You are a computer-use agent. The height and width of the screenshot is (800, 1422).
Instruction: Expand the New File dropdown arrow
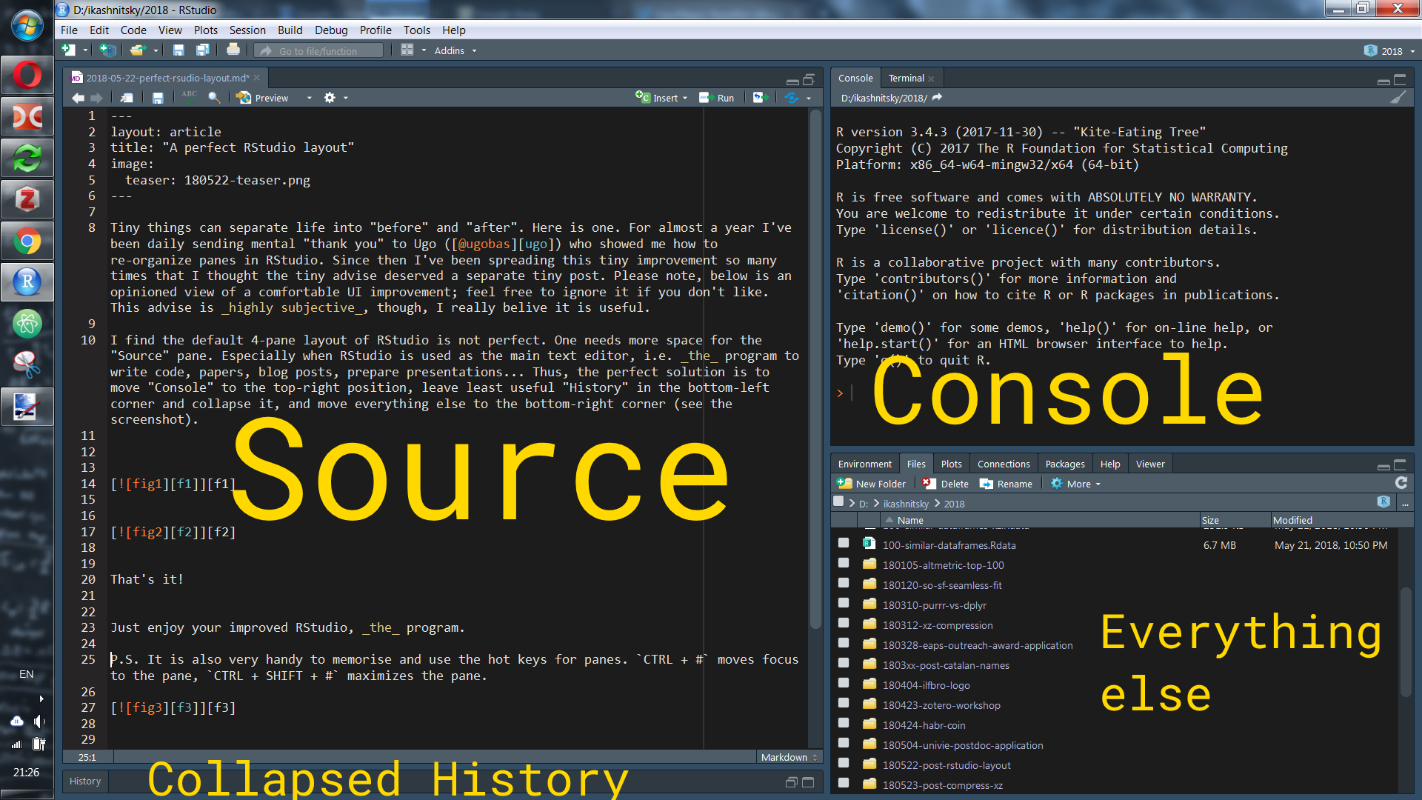point(85,51)
